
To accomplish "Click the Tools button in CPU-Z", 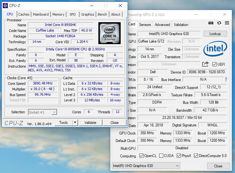I will (x=64, y=123).
